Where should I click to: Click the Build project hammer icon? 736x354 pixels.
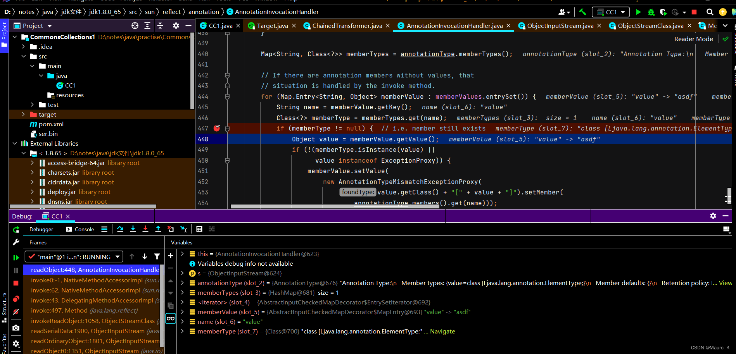(x=582, y=12)
